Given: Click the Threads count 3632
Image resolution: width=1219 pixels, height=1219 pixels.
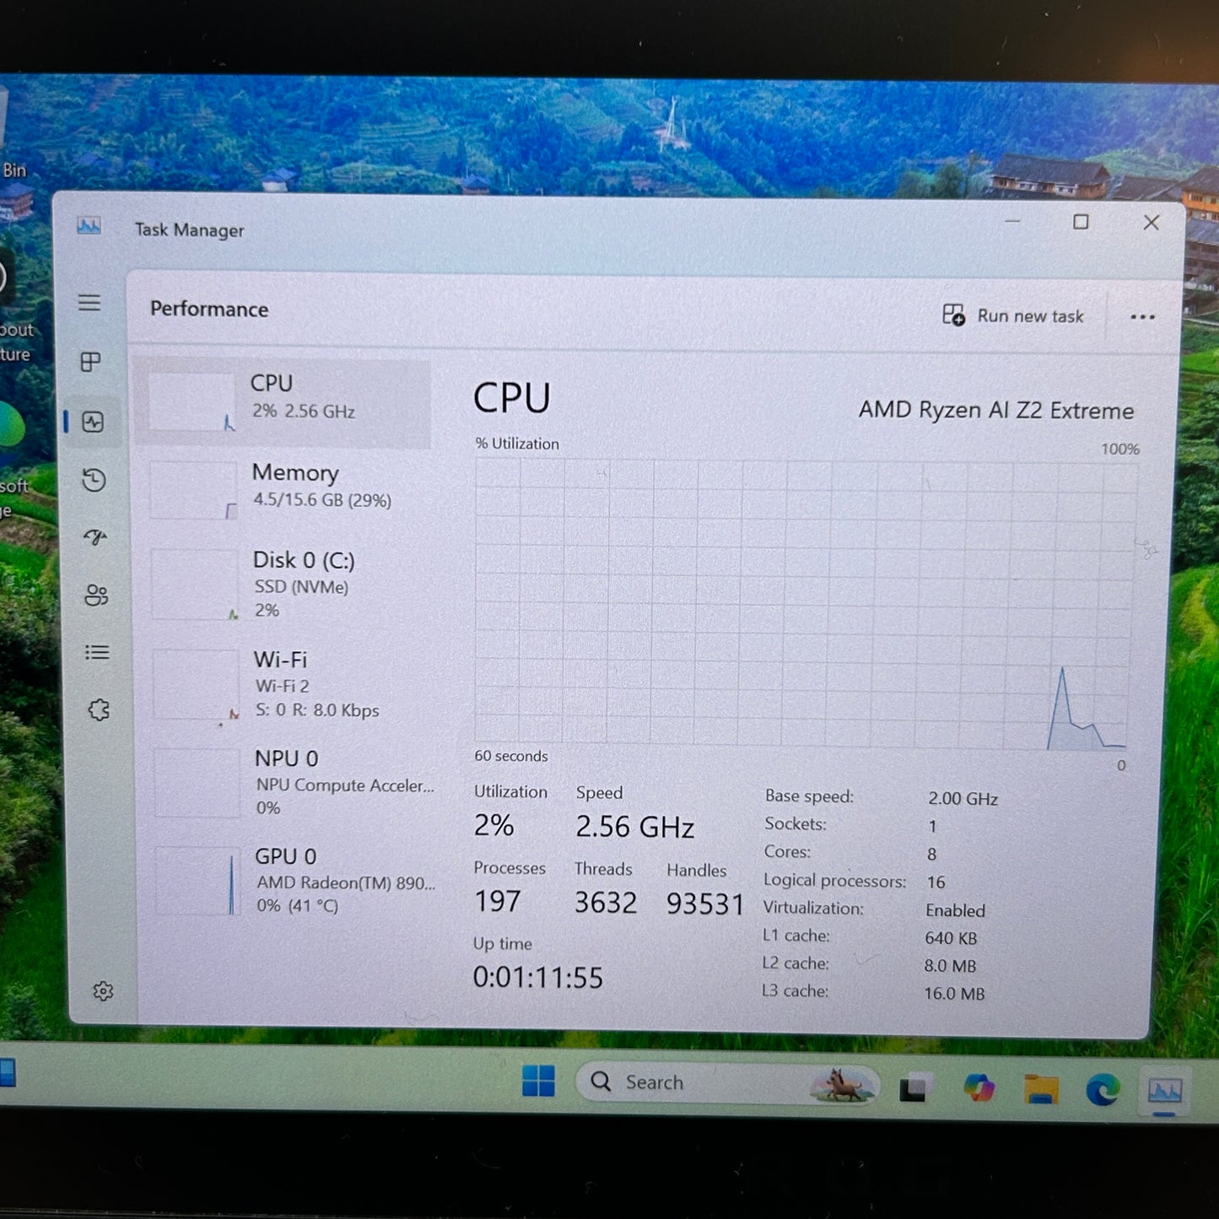Looking at the screenshot, I should click(605, 903).
